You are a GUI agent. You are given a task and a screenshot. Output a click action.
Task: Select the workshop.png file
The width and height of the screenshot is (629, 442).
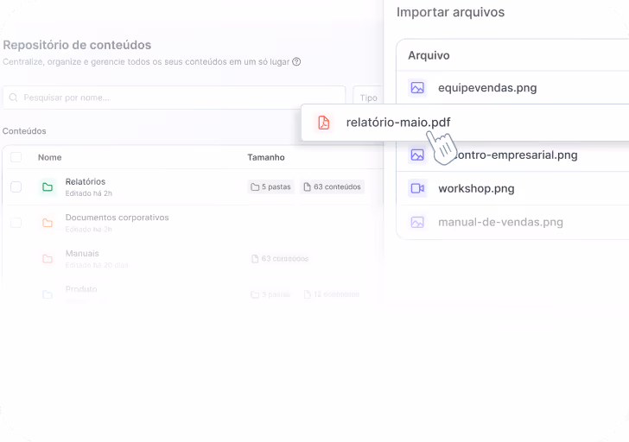tap(476, 188)
